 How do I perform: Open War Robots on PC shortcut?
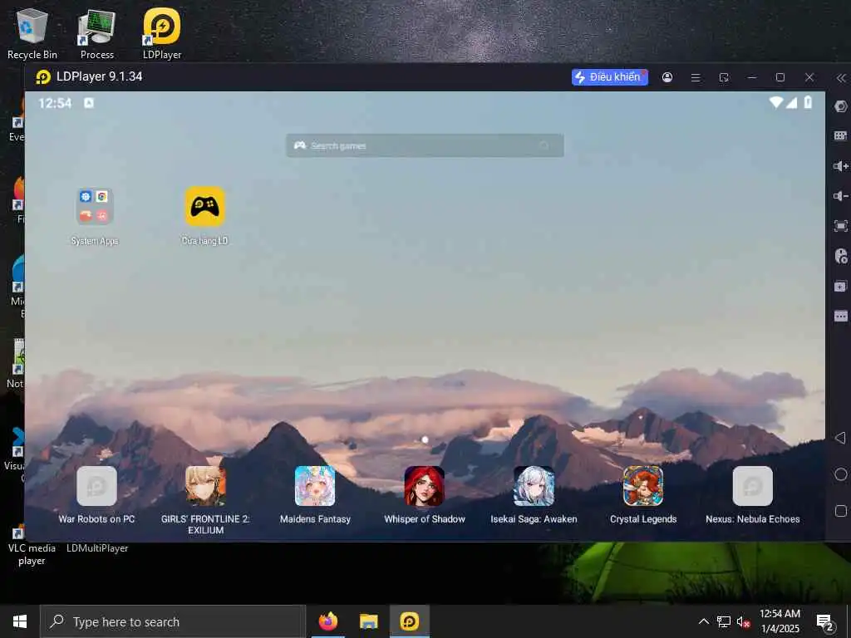(x=96, y=495)
